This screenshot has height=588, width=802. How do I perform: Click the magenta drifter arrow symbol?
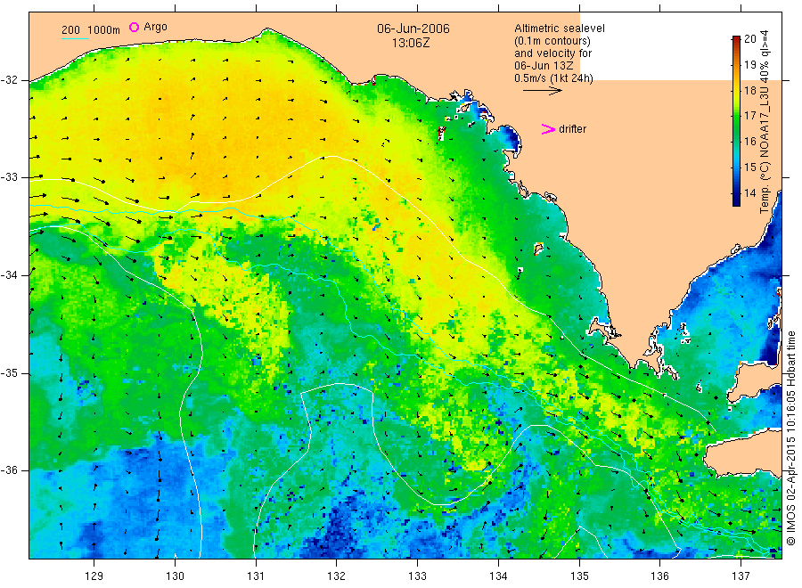(548, 129)
